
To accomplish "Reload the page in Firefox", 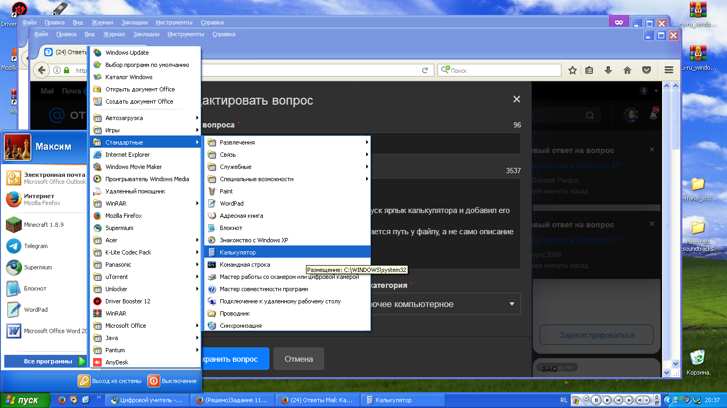I will tap(425, 70).
